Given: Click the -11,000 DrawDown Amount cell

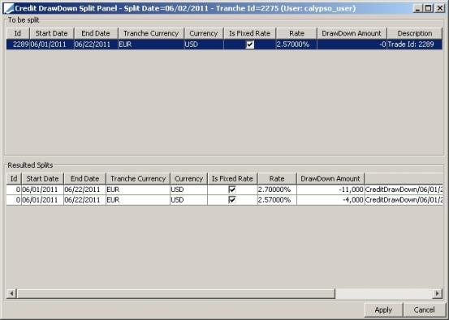Looking at the screenshot, I should [330, 190].
